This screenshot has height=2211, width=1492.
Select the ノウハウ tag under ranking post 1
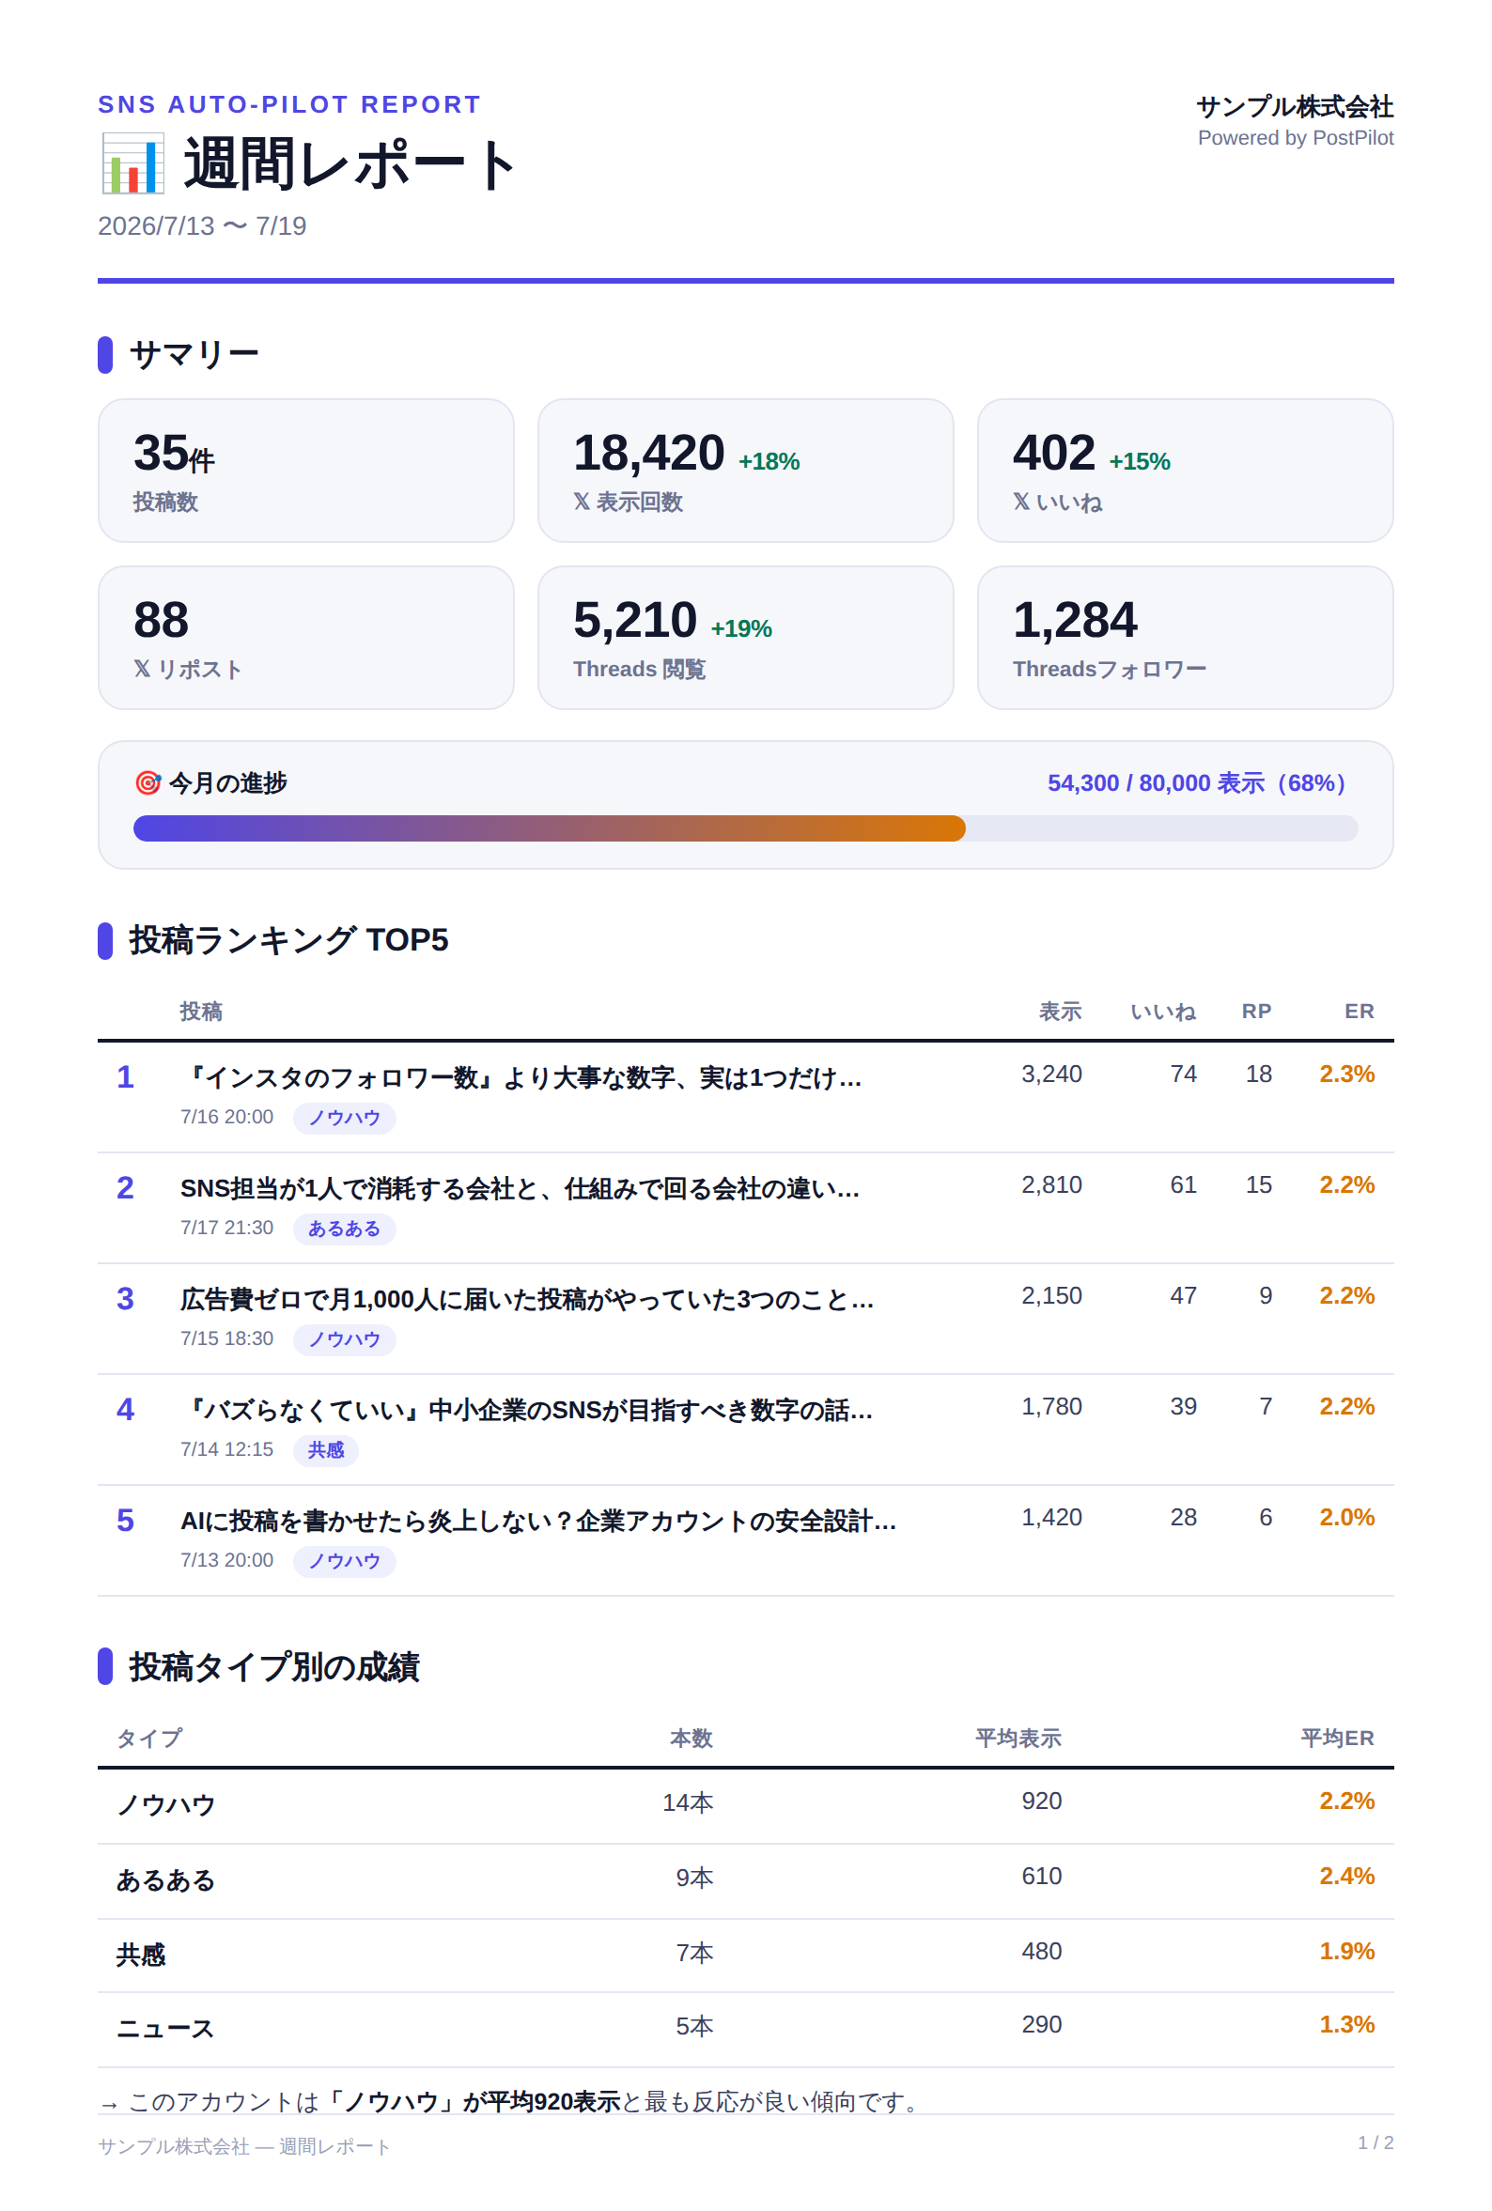pyautogui.click(x=345, y=1118)
